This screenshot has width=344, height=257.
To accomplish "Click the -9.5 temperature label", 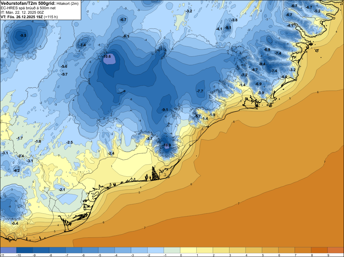I will click(x=23, y=35).
